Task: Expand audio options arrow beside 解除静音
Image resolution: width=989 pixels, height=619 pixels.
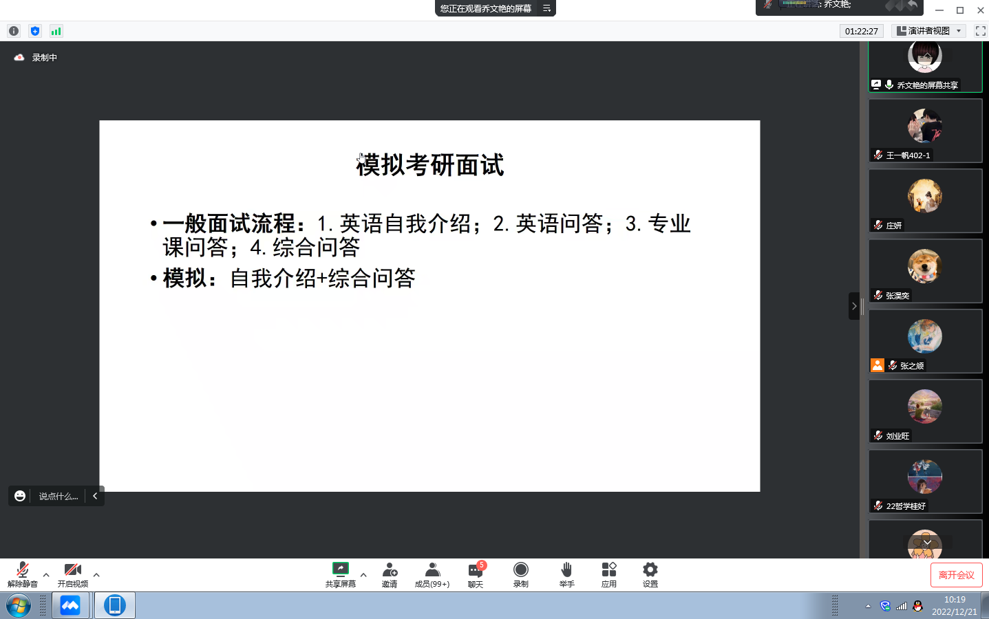Action: click(x=46, y=575)
